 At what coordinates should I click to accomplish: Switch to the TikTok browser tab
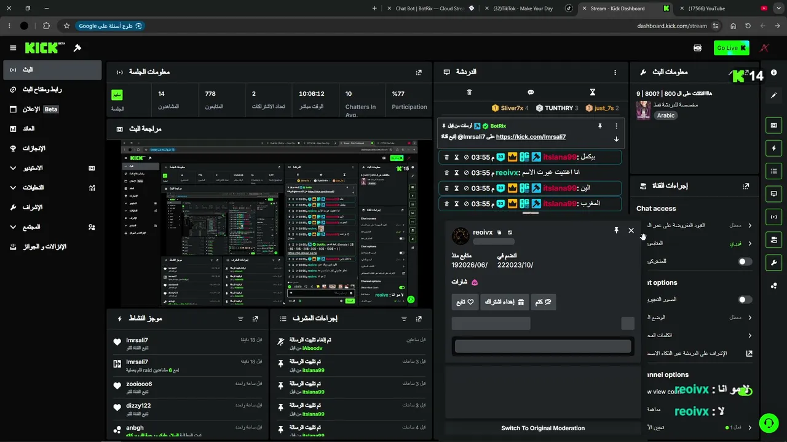(x=528, y=9)
